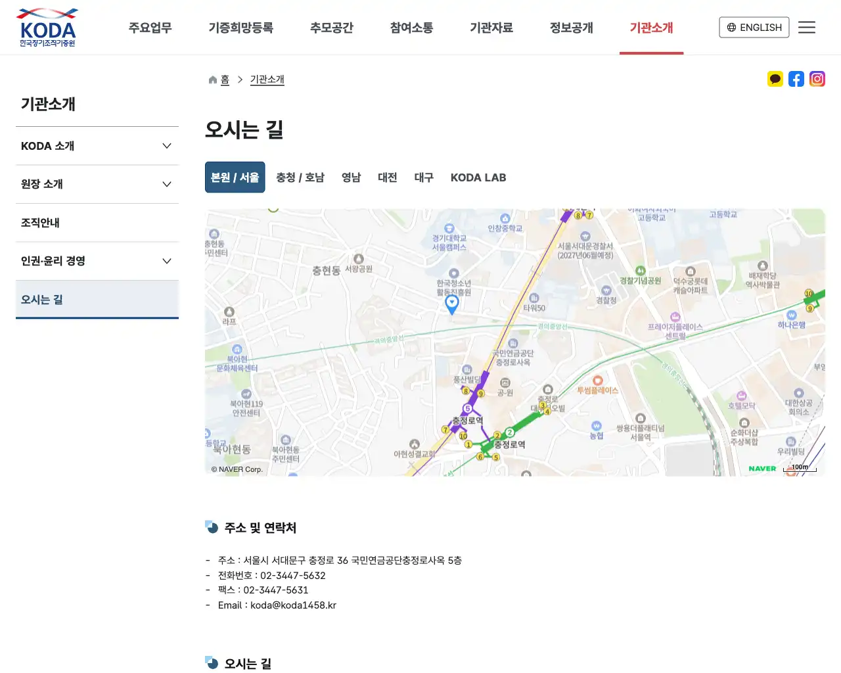The height and width of the screenshot is (673, 841).
Task: Open KakaoTalk sharing via the yellow icon
Action: pos(775,79)
